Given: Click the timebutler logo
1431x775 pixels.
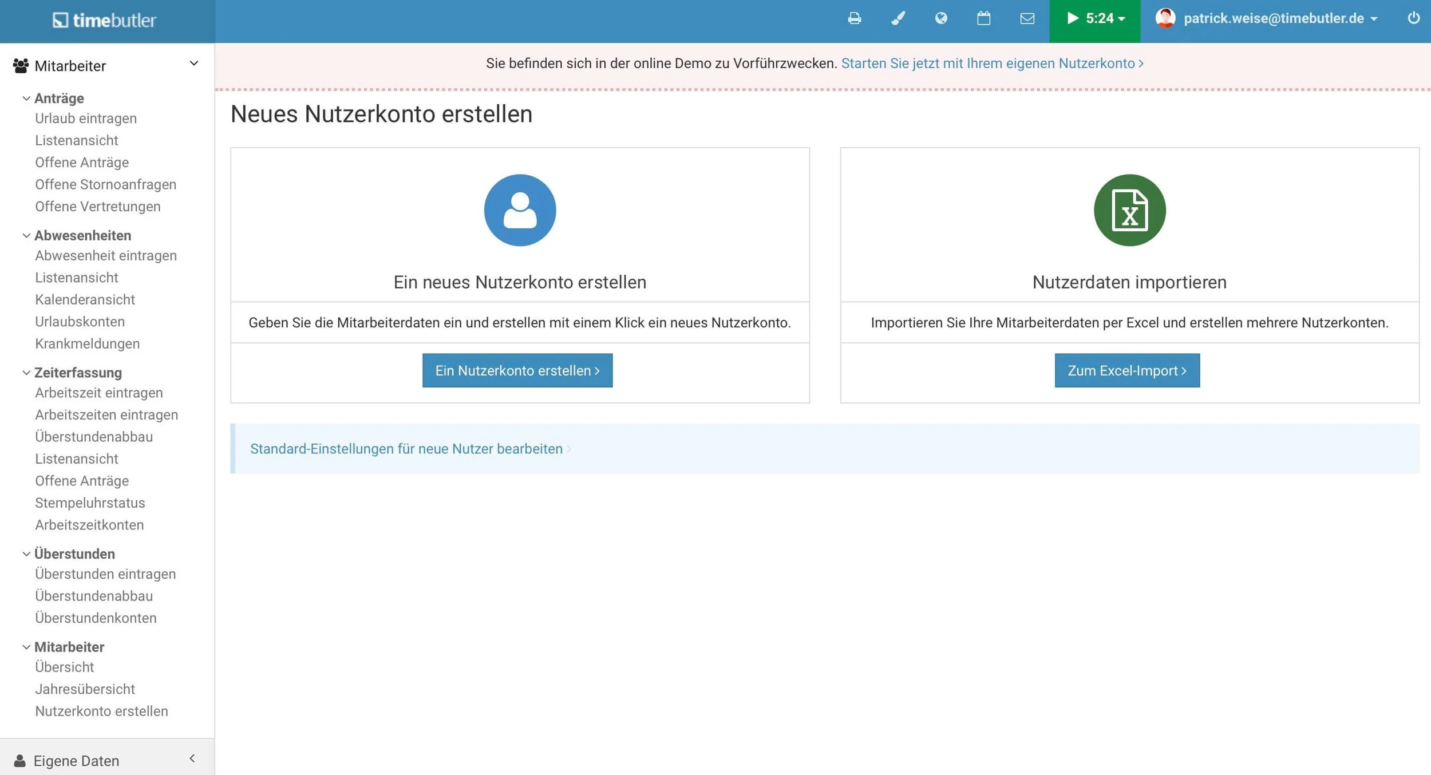Looking at the screenshot, I should (105, 21).
